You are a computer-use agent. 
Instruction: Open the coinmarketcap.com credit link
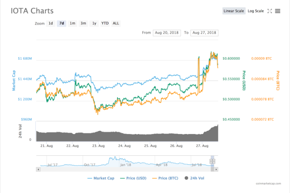click(268, 184)
